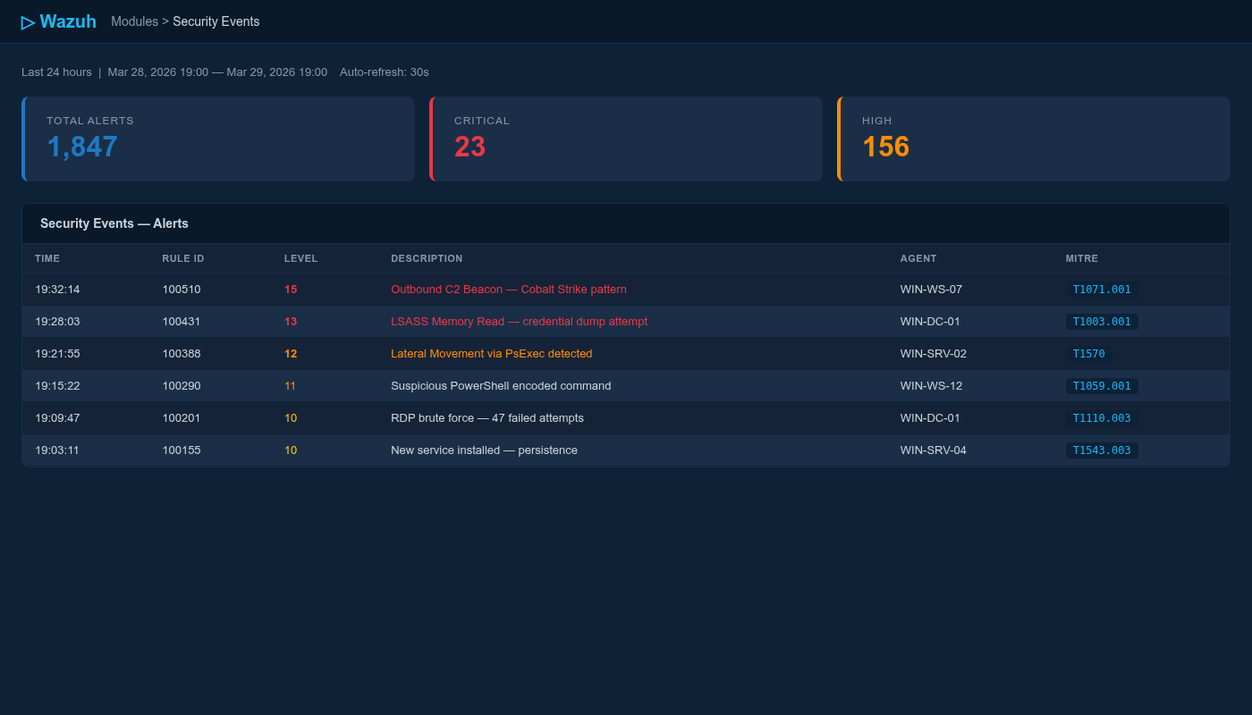Image resolution: width=1252 pixels, height=715 pixels.
Task: Open the T1059.001 MITRE badge
Action: pyautogui.click(x=1101, y=386)
